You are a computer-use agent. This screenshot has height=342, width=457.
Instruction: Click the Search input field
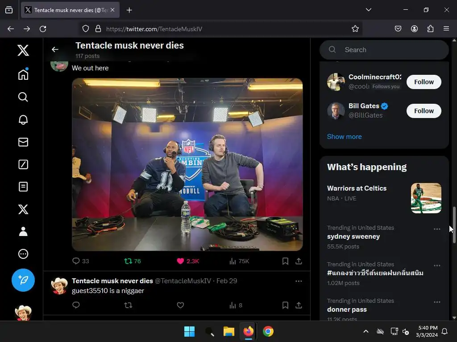click(384, 50)
